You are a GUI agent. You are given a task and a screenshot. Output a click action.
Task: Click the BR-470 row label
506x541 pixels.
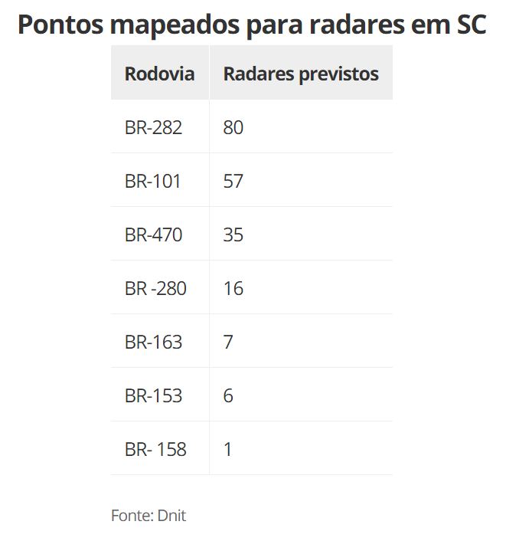153,234
